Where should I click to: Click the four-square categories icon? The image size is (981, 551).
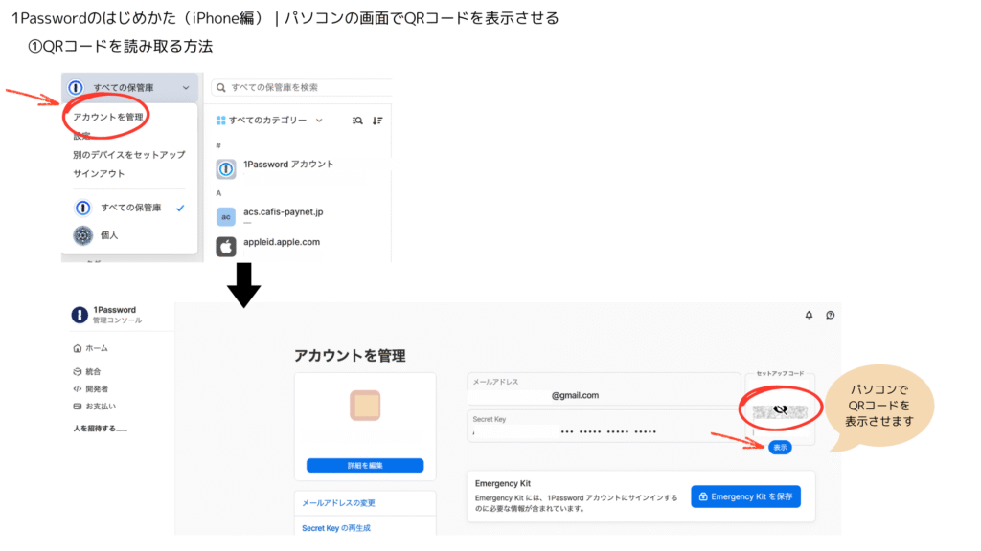220,120
